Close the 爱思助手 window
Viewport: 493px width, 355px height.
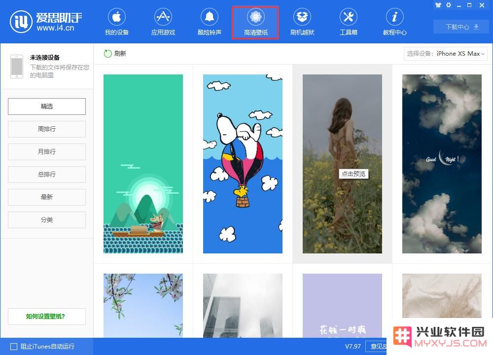pos(482,5)
